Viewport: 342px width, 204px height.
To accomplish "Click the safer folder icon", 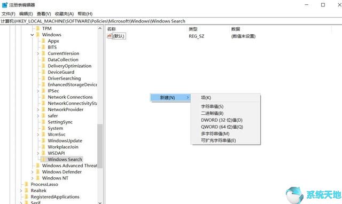I will click(43, 116).
